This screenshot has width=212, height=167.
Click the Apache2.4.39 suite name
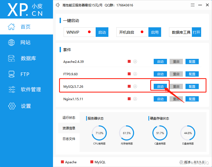74,62
